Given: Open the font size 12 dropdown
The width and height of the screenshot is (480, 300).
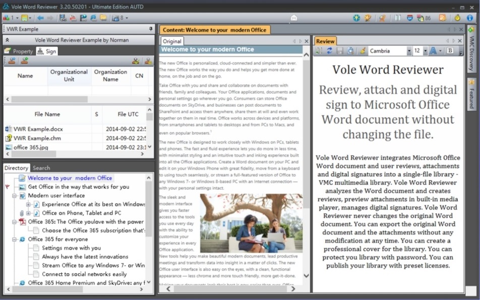Looking at the screenshot, I should click(x=425, y=51).
